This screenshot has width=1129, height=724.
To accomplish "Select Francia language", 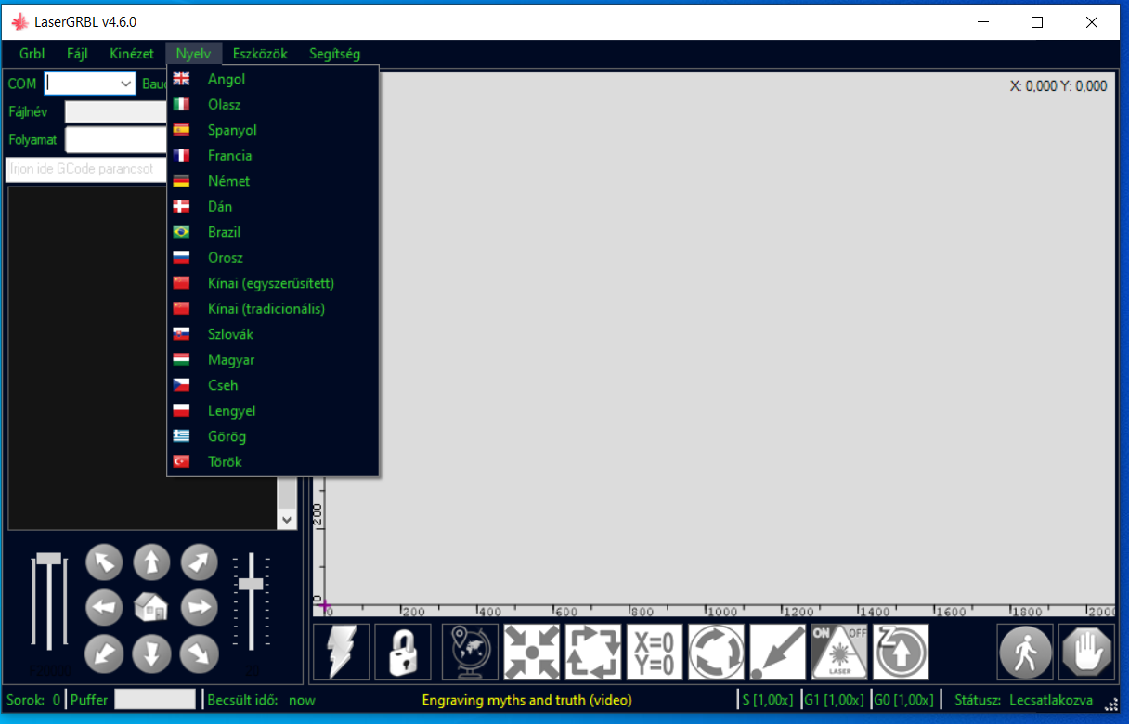I will (273, 156).
